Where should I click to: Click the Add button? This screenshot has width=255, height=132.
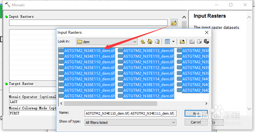coord(196,113)
